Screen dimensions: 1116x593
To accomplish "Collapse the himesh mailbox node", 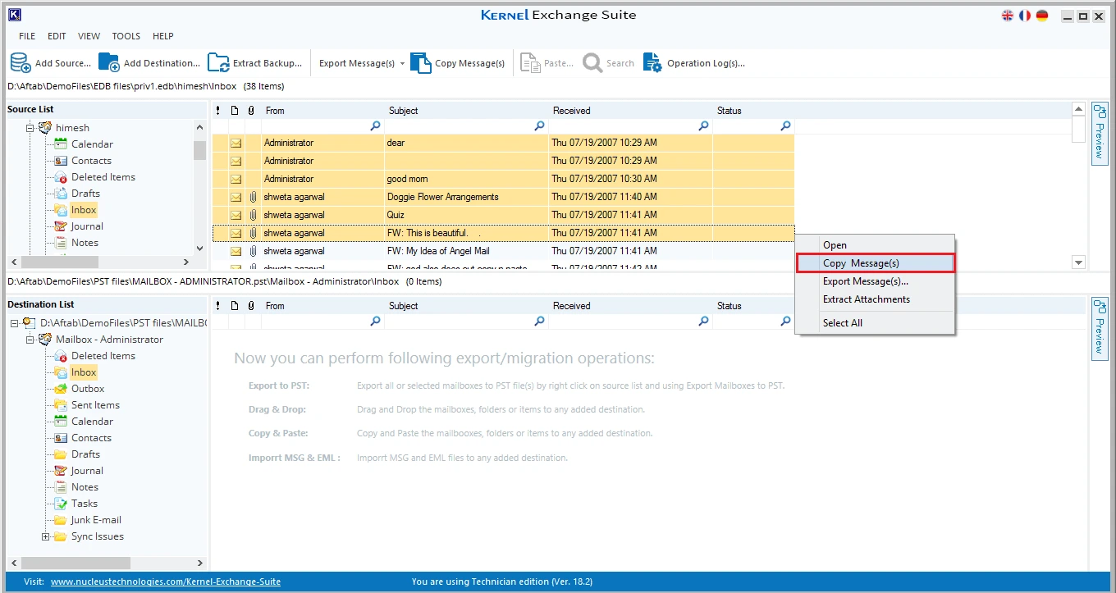I will (30, 128).
